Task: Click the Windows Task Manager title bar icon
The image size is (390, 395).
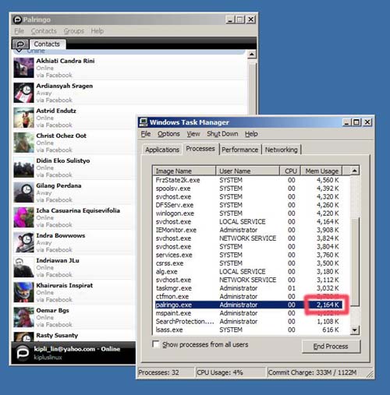Action: [x=144, y=122]
